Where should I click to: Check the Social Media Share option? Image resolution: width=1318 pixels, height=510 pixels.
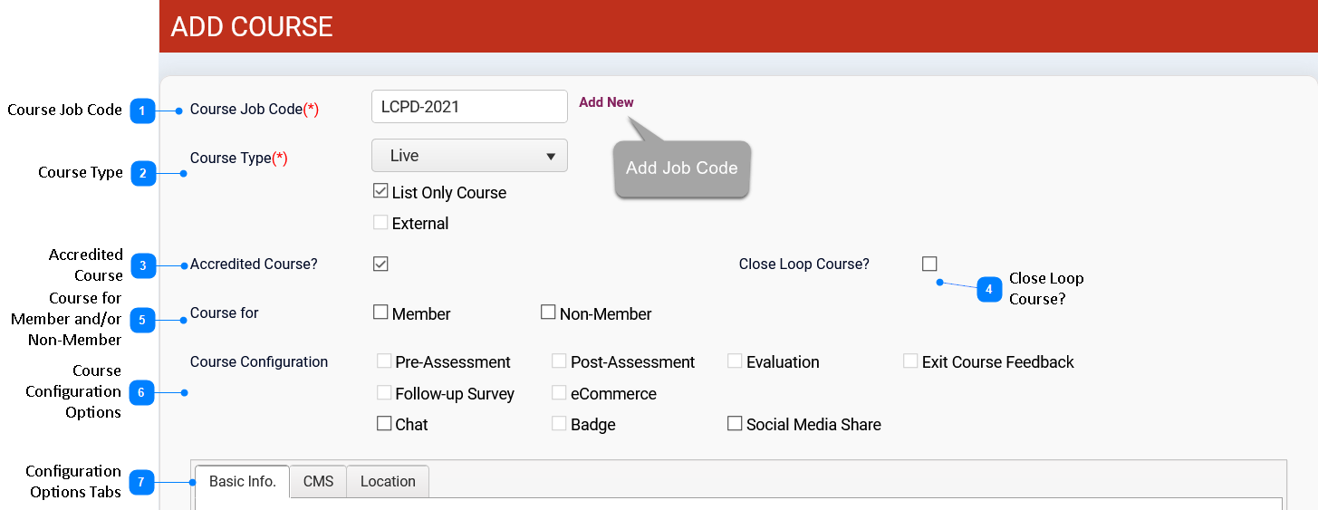pos(735,424)
